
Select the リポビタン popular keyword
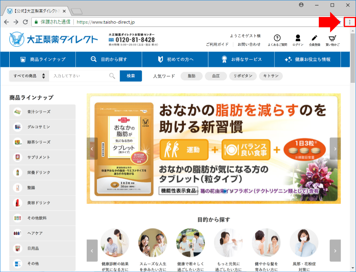click(x=243, y=76)
